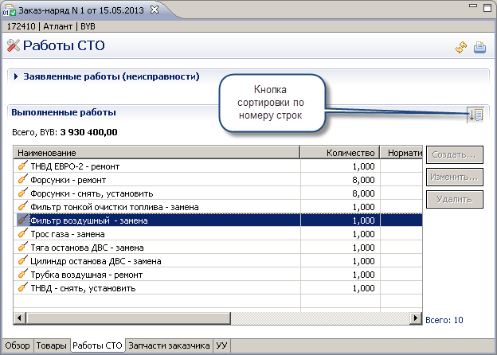Click the Работы СТО wrench title icon

coord(14,45)
